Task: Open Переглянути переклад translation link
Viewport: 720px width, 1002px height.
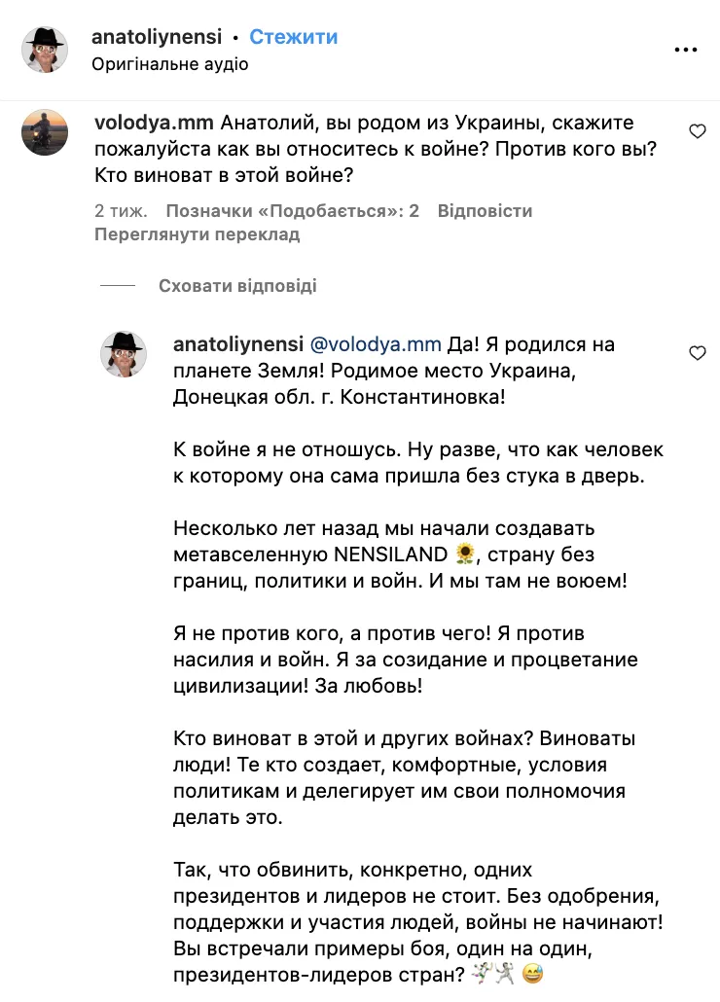Action: click(x=198, y=234)
